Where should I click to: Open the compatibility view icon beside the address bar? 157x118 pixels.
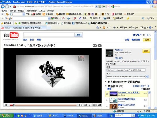click(100, 7)
